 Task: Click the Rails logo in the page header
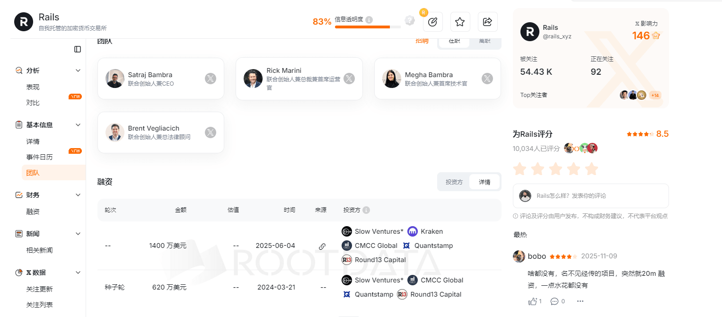(x=24, y=22)
